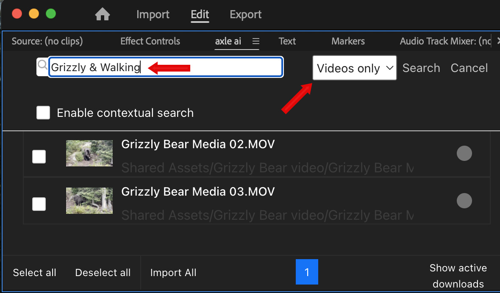Image resolution: width=500 pixels, height=293 pixels.
Task: Switch to the Export workspace tab
Action: [x=245, y=15]
